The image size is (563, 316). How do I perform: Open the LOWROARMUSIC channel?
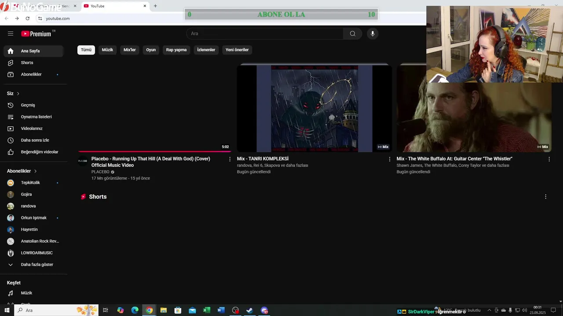tap(33, 253)
